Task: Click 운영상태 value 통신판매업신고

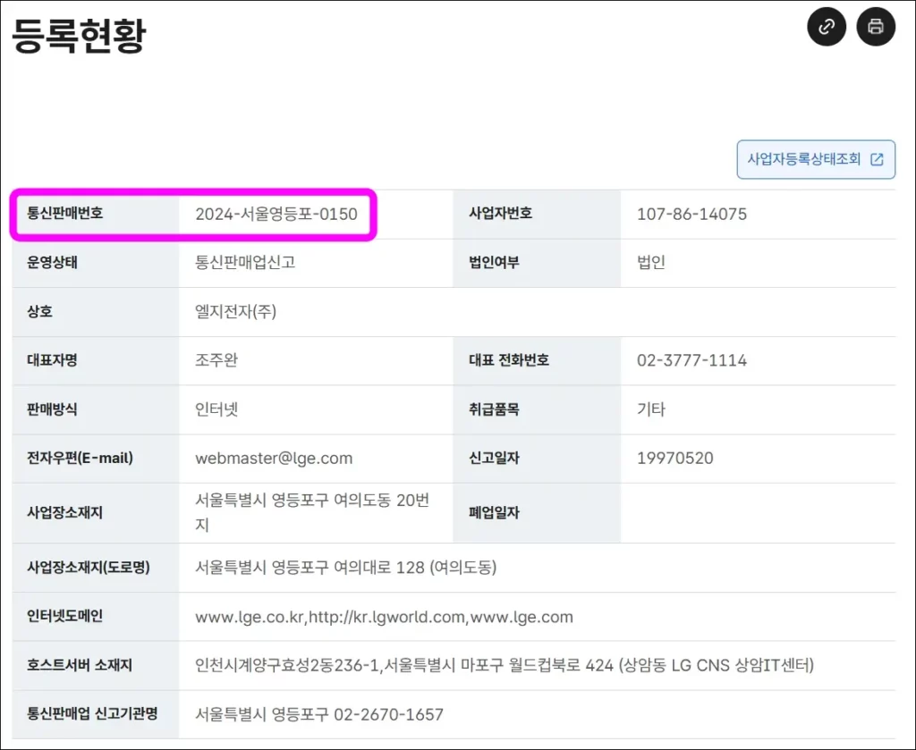Action: point(245,262)
